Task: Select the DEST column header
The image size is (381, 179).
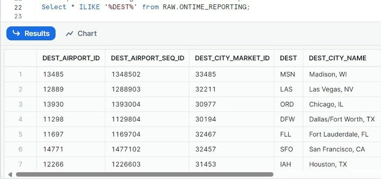Action: coord(289,58)
